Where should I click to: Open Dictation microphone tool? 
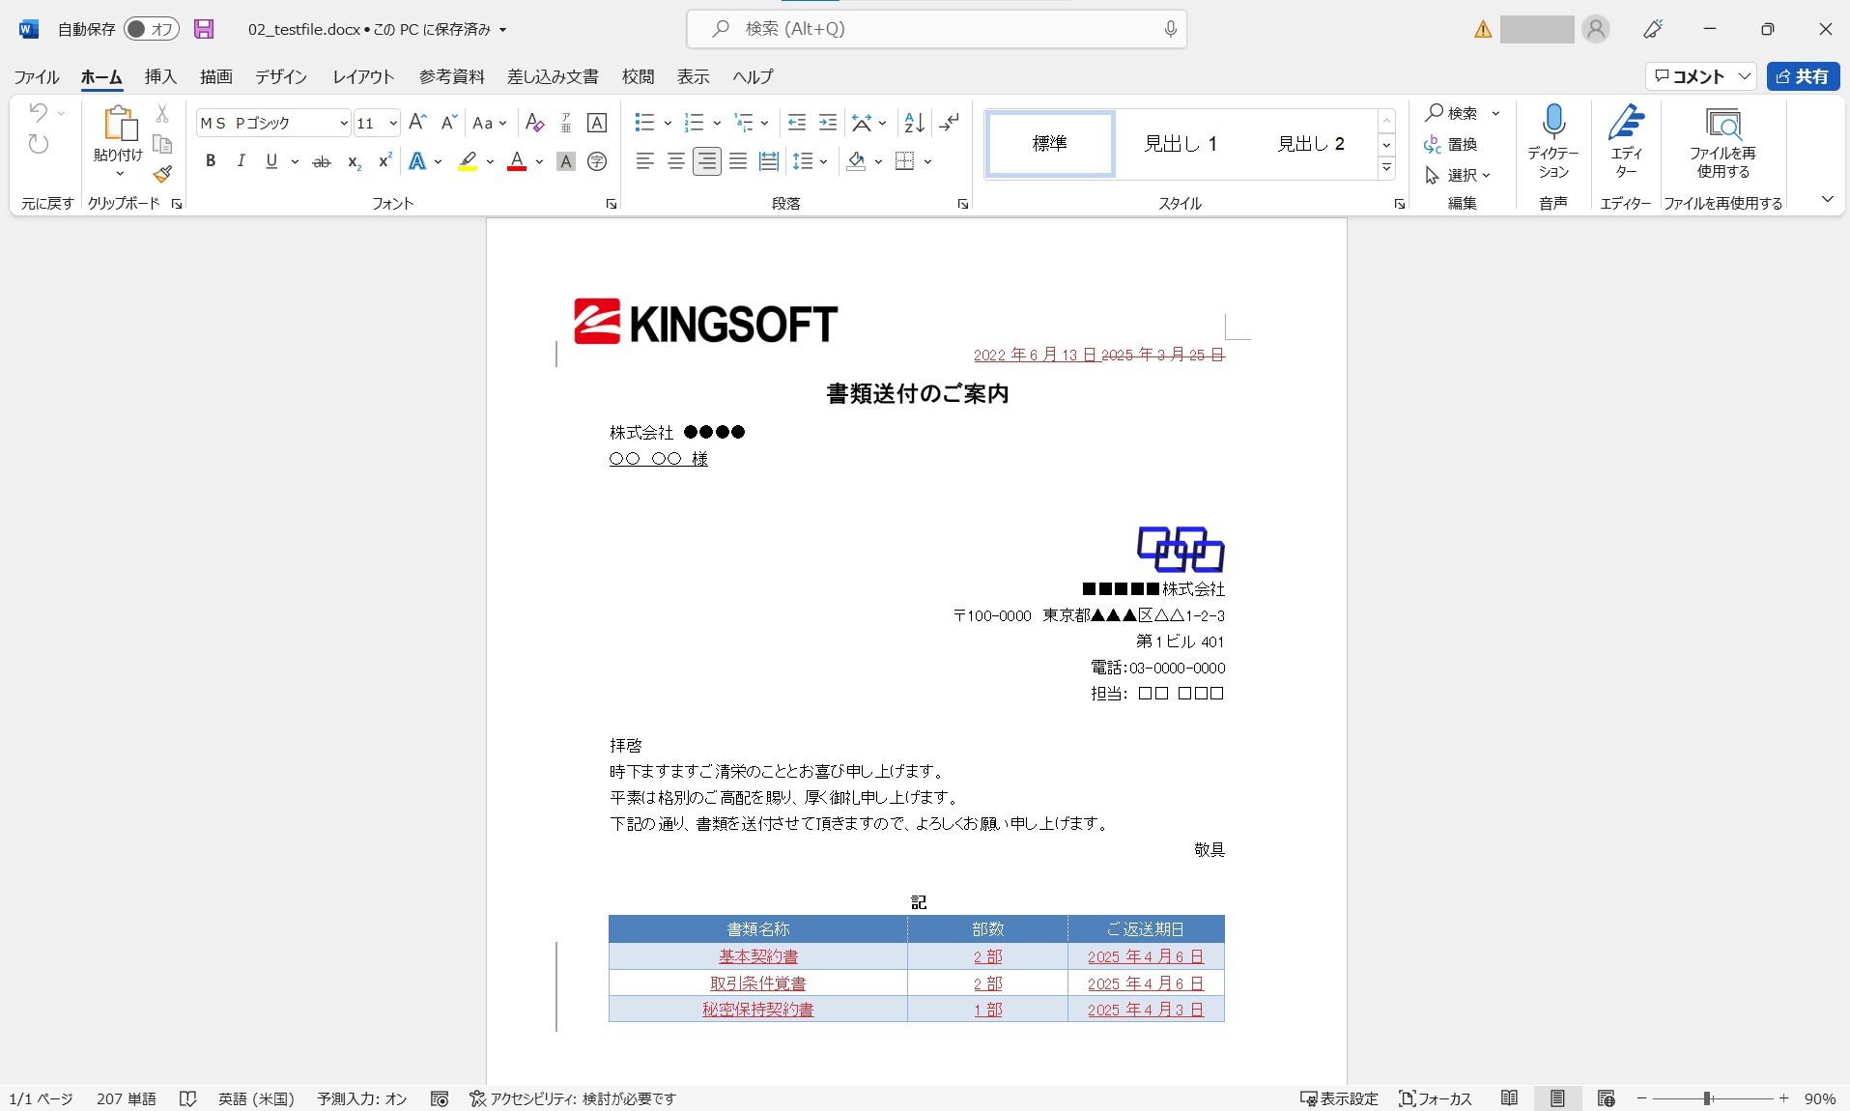[1553, 143]
